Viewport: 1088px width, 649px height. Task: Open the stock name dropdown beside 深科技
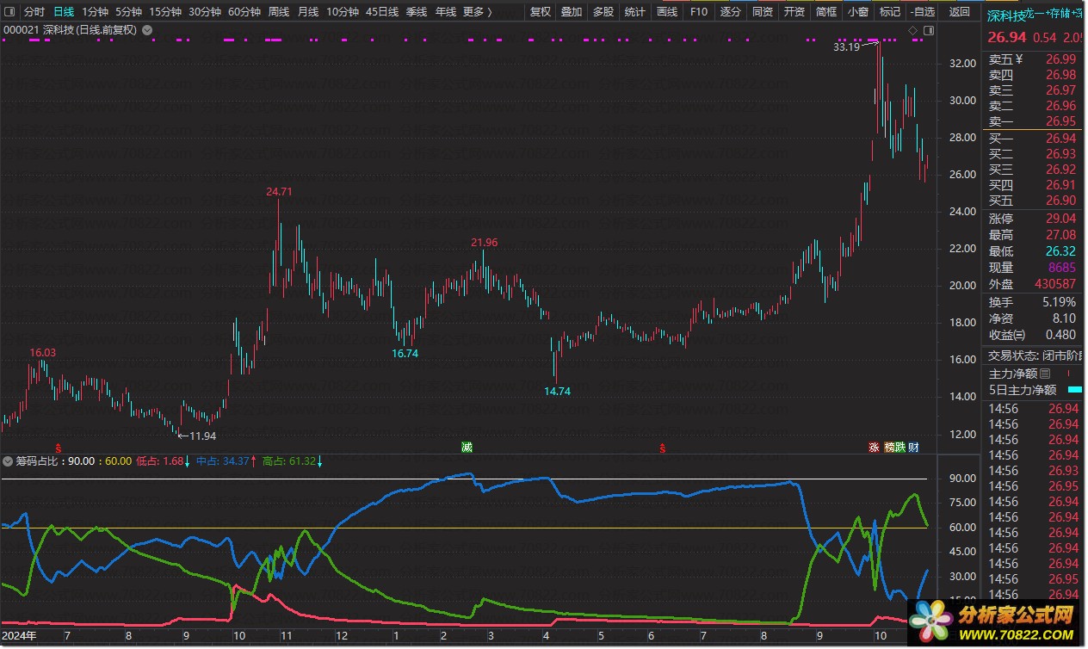pyautogui.click(x=147, y=29)
